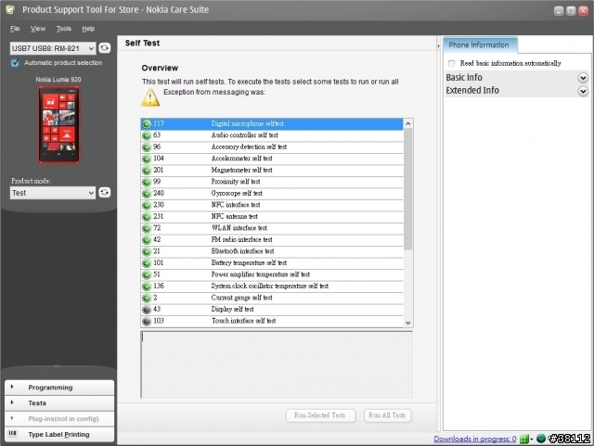Open the USB7 USB8: RM-821 connection dropdown

[x=53, y=48]
